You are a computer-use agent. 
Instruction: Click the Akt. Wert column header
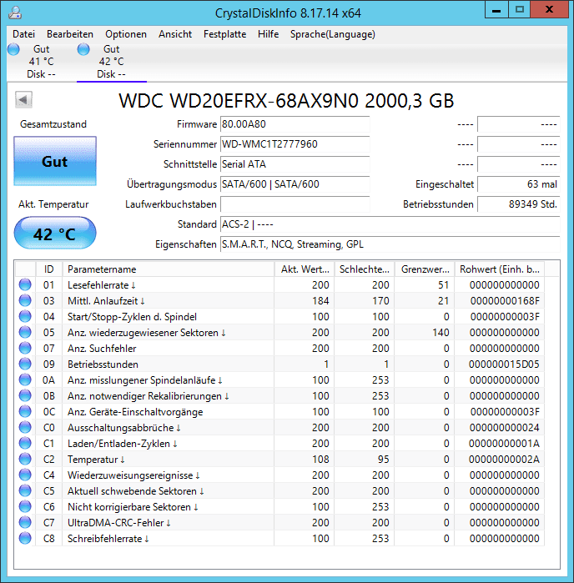[x=305, y=269]
